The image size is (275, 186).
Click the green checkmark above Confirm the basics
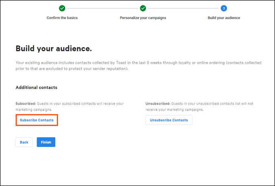[x=62, y=8]
